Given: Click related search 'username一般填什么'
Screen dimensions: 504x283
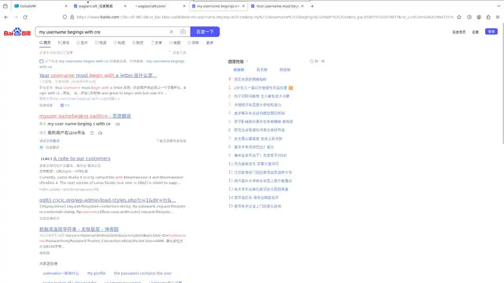Looking at the screenshot, I should click(61, 273).
